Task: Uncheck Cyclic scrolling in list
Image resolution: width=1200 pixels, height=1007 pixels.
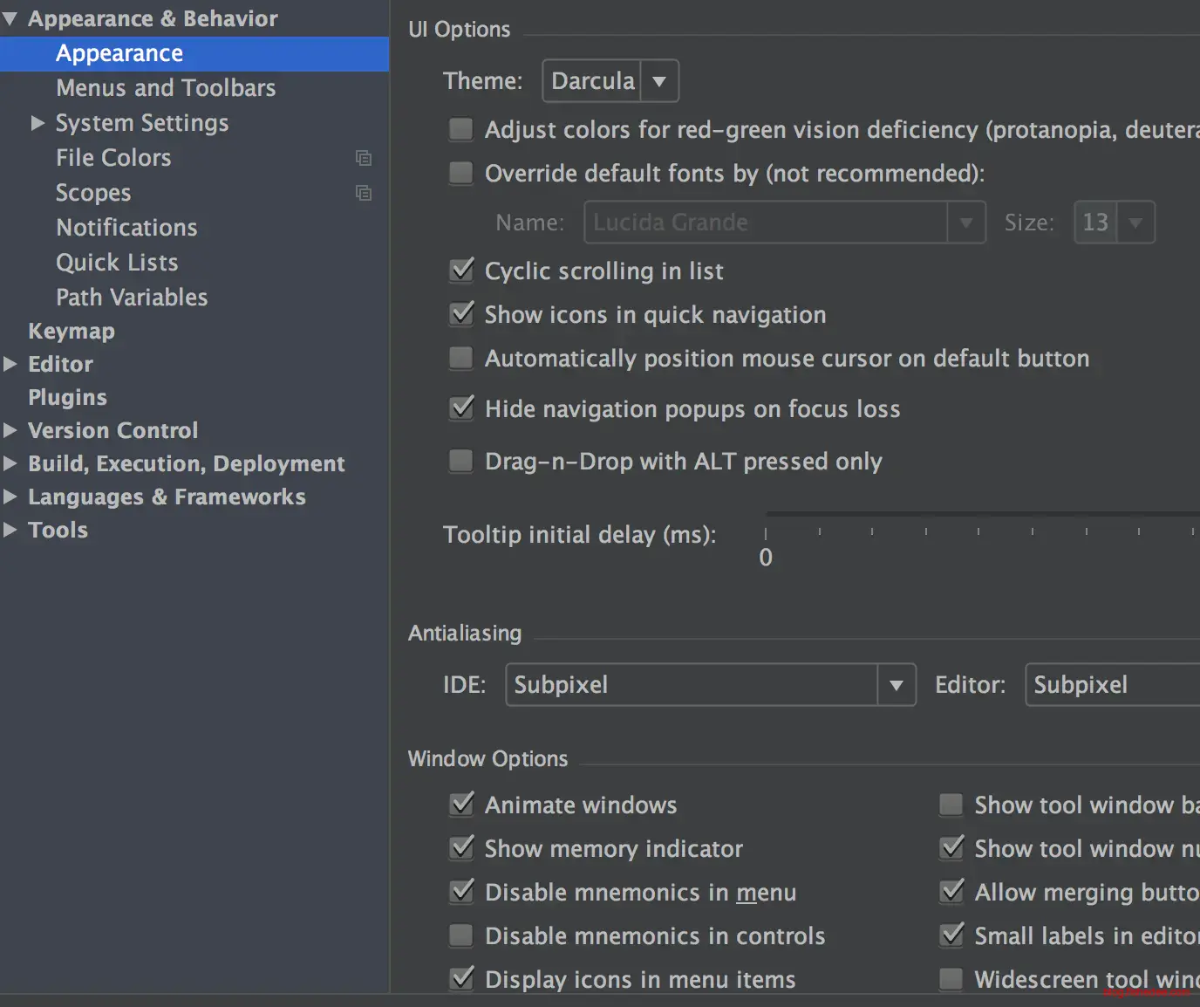Action: [x=461, y=271]
